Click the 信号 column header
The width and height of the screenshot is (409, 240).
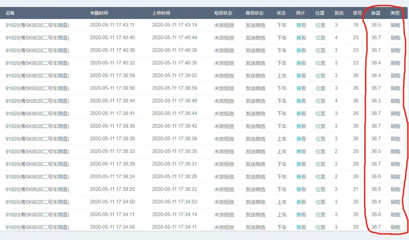[357, 13]
